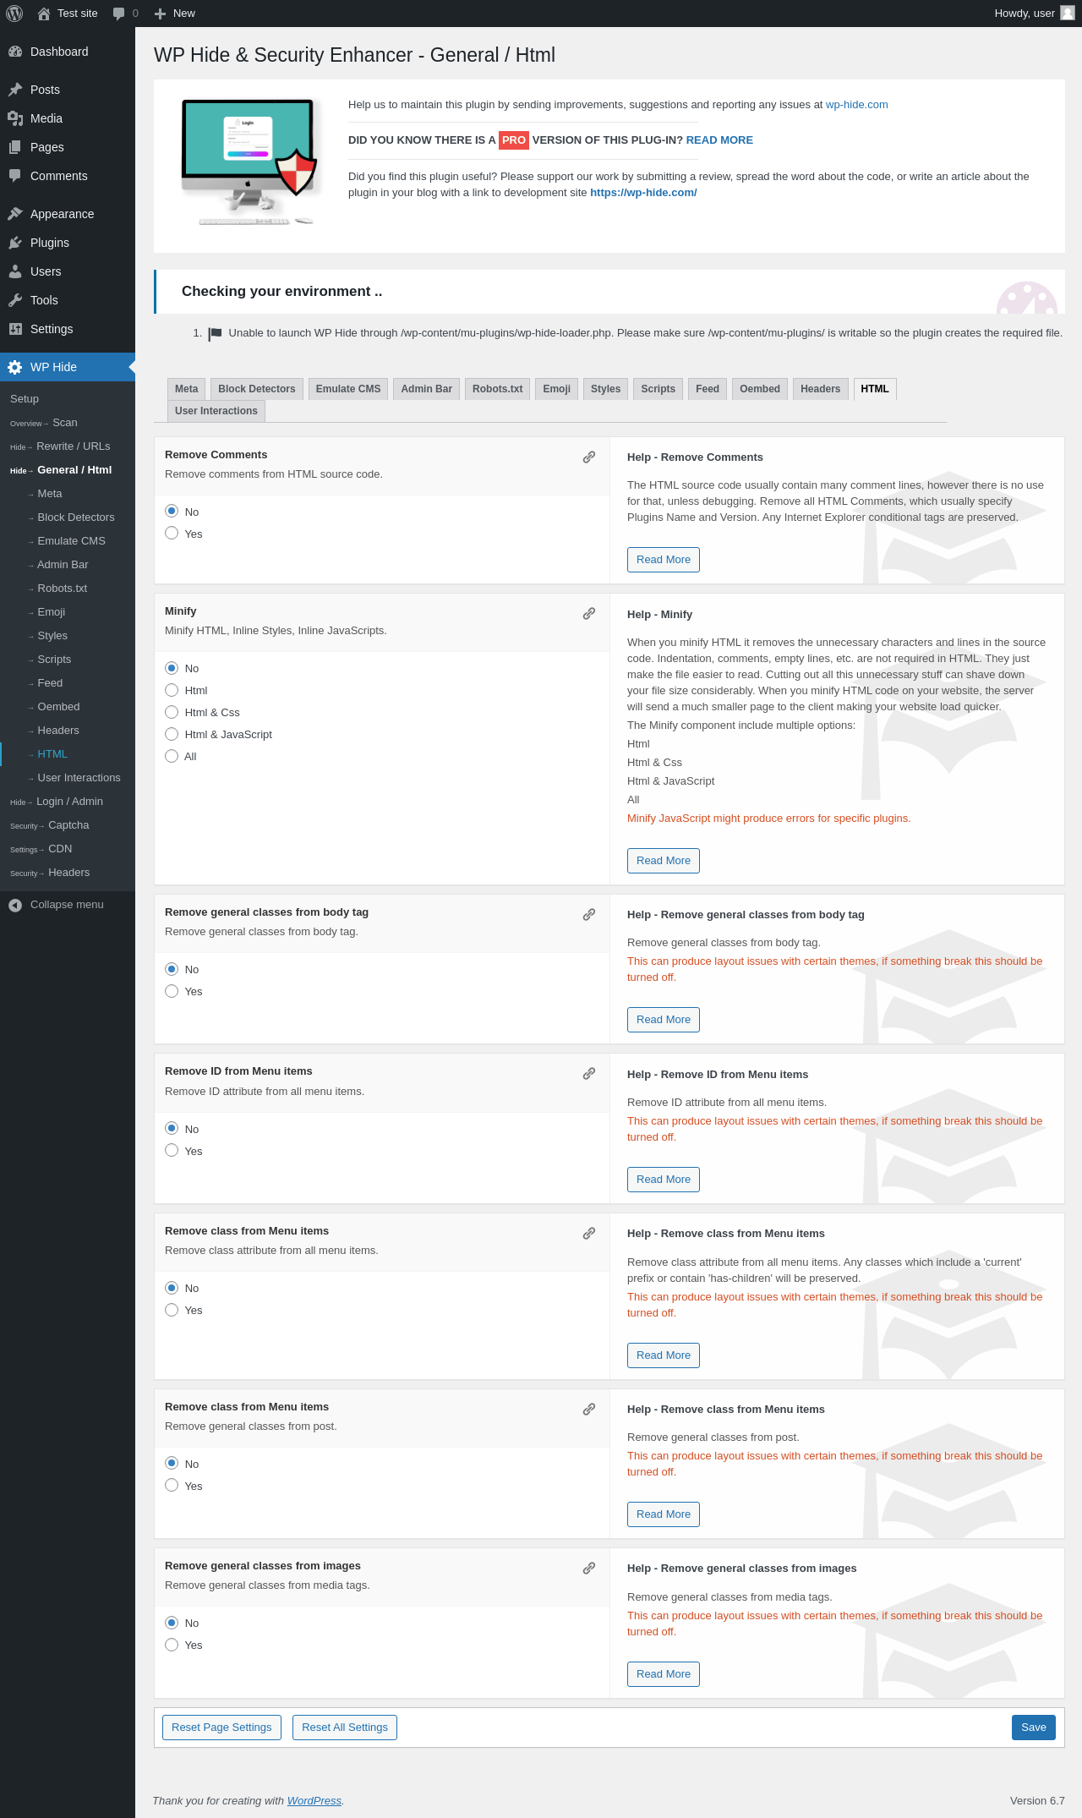The width and height of the screenshot is (1082, 1818).
Task: Click the Posts pushpin icon
Action: pos(15,90)
